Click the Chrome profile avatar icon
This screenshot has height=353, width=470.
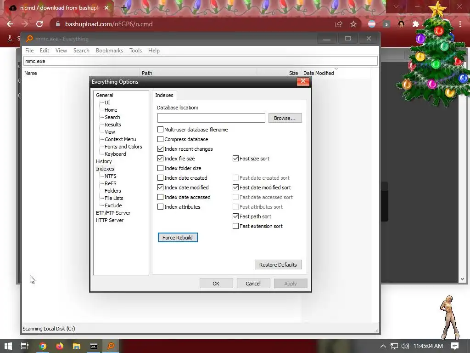tap(401, 24)
